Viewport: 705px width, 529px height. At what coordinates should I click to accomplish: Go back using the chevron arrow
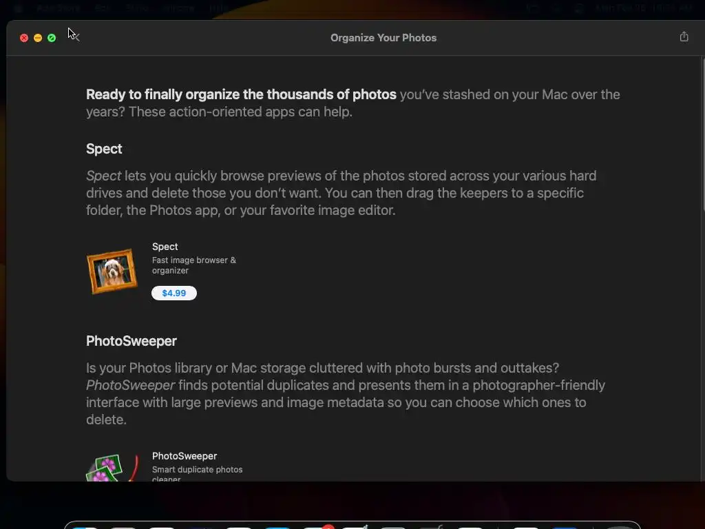[76, 37]
